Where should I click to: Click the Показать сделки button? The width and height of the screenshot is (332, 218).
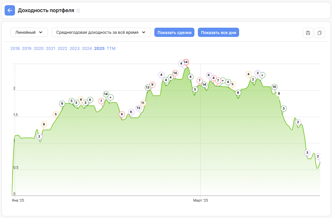[174, 32]
